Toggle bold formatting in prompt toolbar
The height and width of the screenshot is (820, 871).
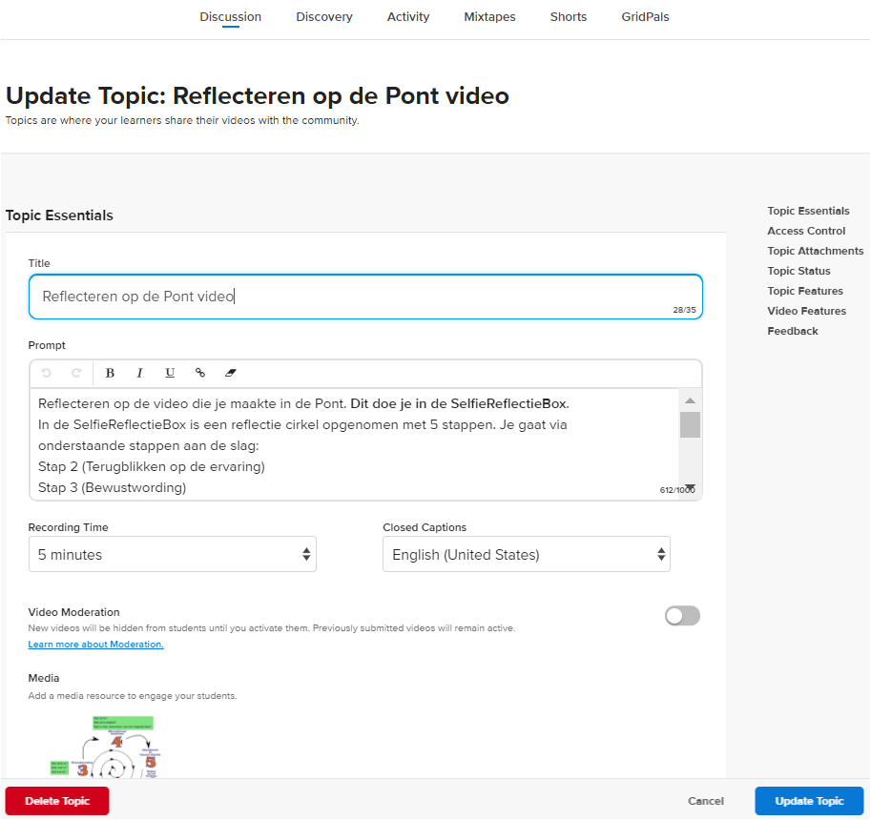tap(110, 373)
